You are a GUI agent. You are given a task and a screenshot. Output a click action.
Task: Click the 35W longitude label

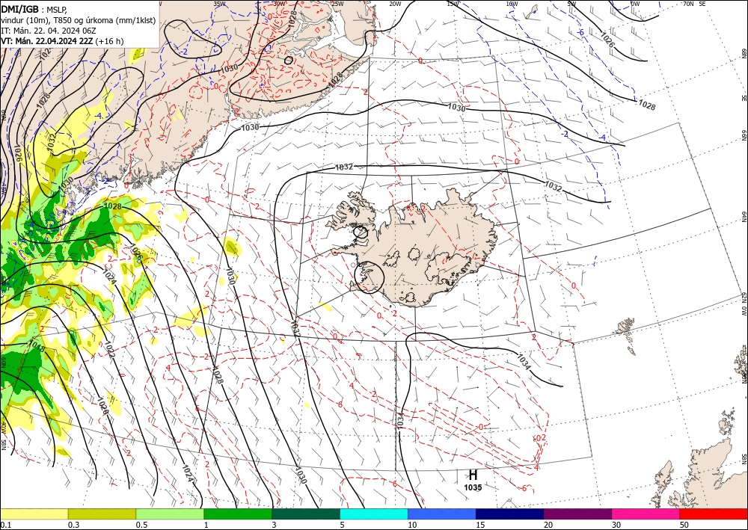(x=219, y=4)
